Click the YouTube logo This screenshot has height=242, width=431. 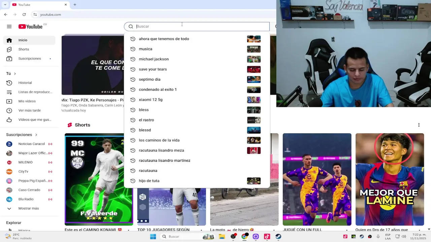30,27
